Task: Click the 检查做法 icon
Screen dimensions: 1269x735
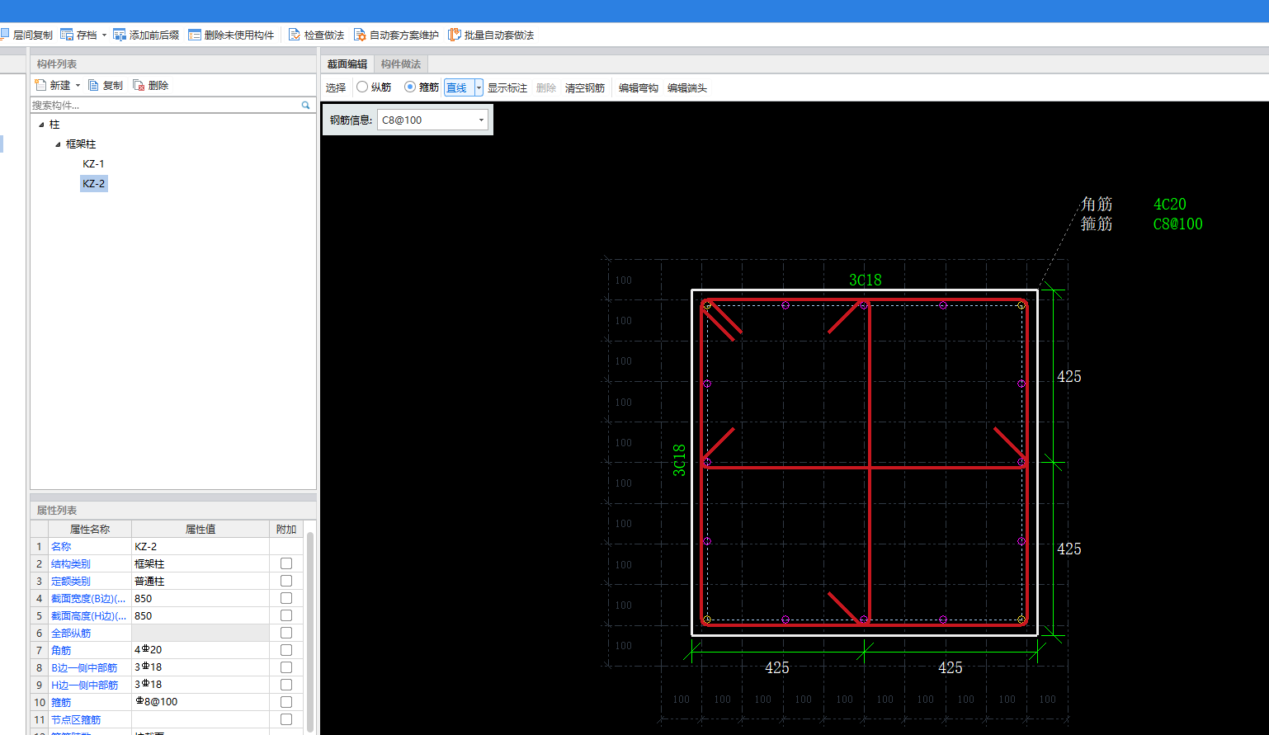Action: pos(295,35)
